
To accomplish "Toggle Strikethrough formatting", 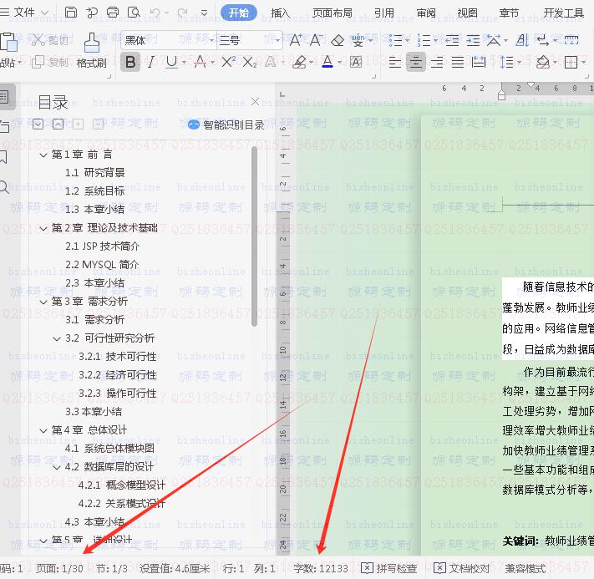I will click(x=200, y=62).
